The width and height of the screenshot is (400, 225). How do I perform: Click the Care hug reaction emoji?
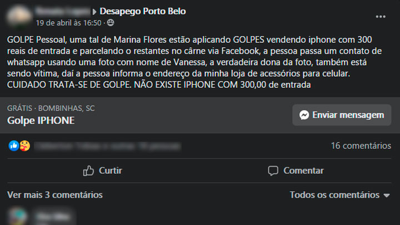pyautogui.click(x=24, y=146)
